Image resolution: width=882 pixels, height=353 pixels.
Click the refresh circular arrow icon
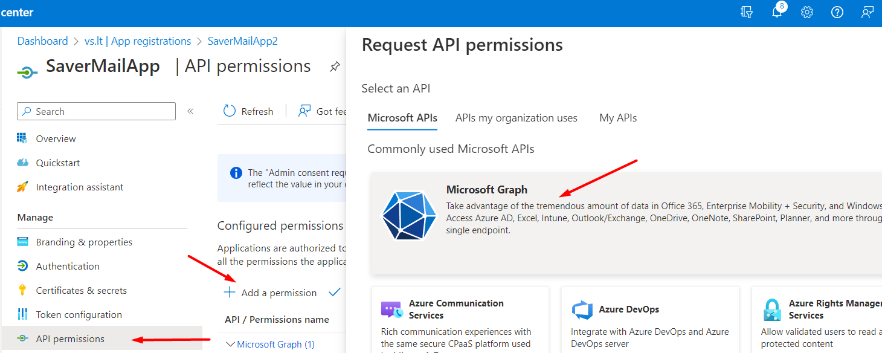coord(229,111)
